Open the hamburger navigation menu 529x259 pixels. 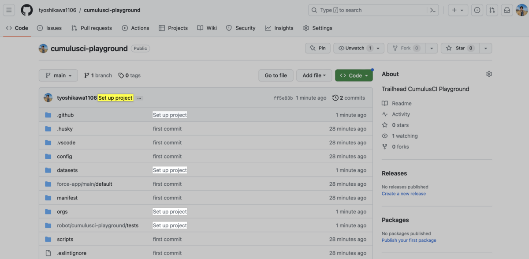coord(9,10)
